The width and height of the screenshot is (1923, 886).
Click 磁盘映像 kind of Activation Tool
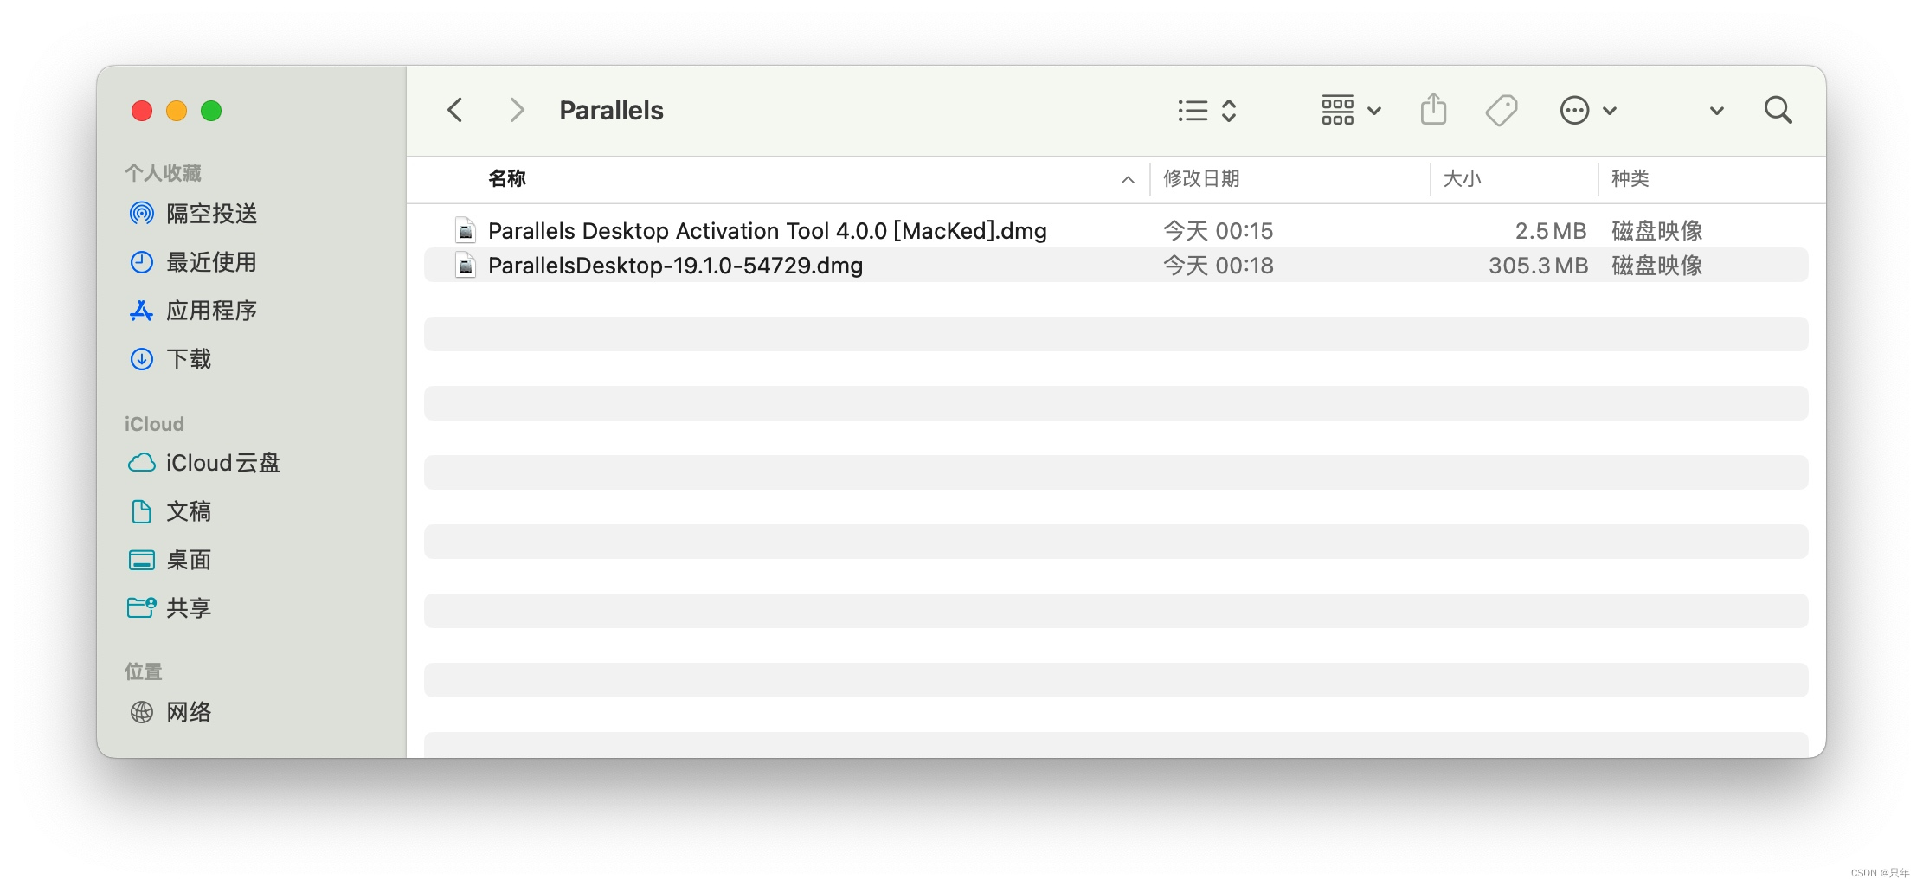1656,231
